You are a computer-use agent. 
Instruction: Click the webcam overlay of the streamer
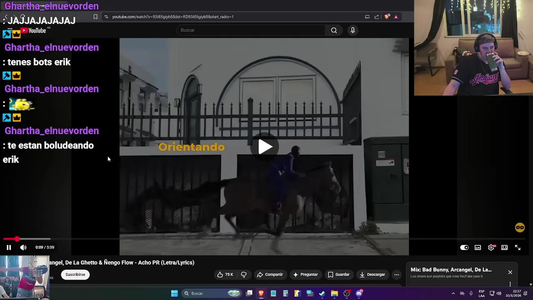pyautogui.click(x=473, y=48)
